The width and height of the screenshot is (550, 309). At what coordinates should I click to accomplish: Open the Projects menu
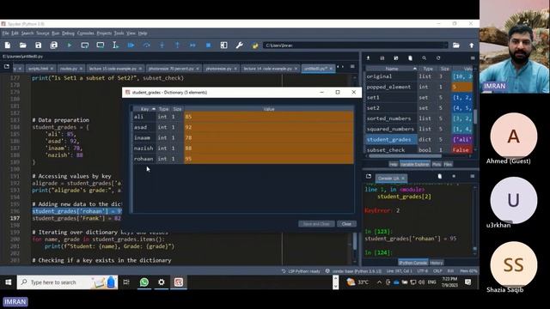point(104,33)
